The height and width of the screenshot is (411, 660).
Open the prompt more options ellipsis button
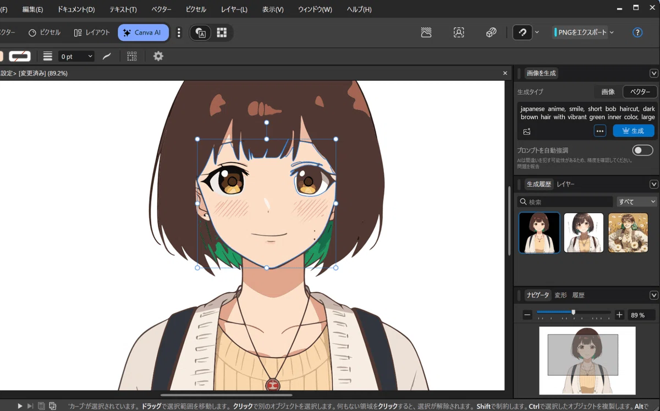[x=600, y=131]
